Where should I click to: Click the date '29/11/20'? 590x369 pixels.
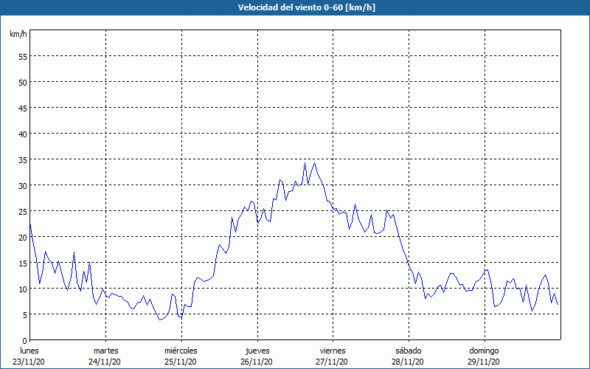484,362
